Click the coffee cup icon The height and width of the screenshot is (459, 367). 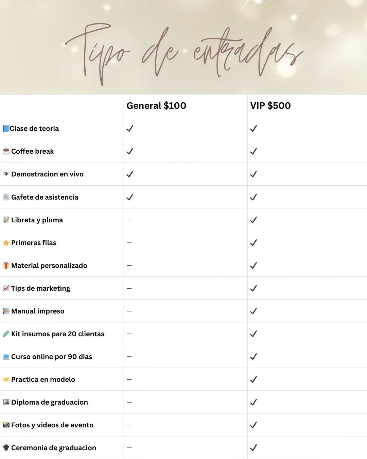pos(6,151)
